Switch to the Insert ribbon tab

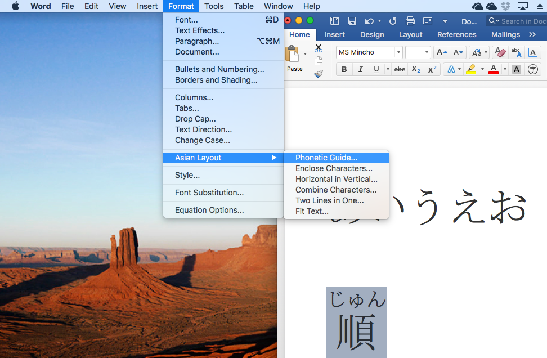(x=334, y=34)
